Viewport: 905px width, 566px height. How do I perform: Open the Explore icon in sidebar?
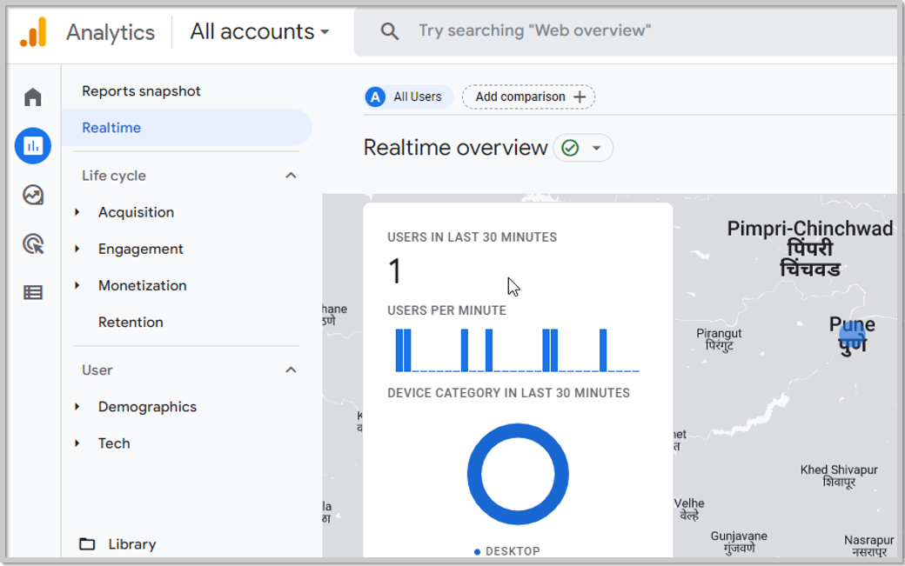coord(33,195)
